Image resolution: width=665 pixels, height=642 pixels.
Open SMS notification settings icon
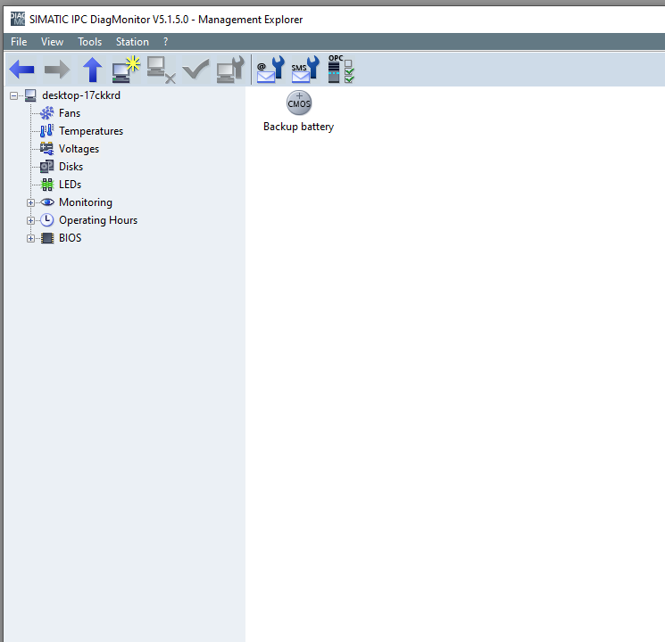305,69
